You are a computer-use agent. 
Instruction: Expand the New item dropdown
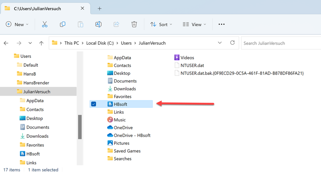click(x=17, y=24)
